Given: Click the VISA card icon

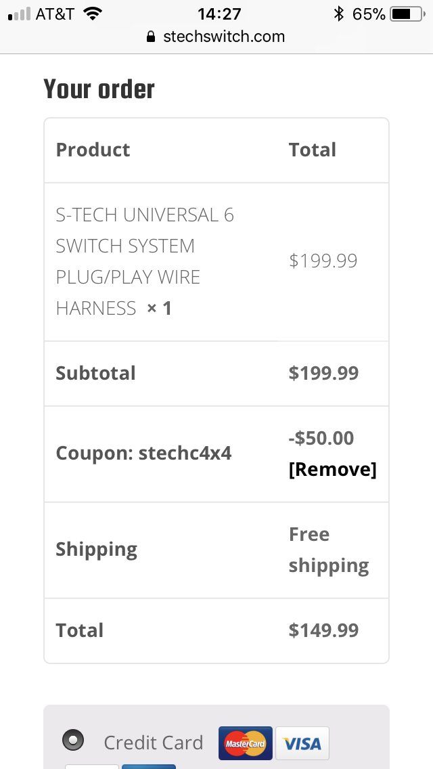Looking at the screenshot, I should coord(302,743).
